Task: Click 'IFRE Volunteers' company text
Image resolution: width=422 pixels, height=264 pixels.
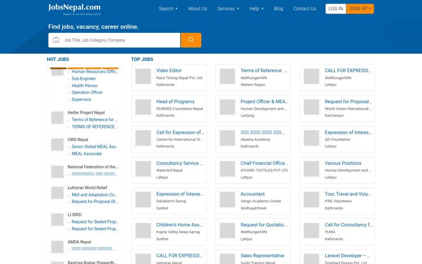Action: click(338, 201)
